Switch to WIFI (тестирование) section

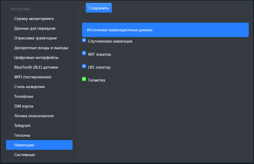[33, 77]
